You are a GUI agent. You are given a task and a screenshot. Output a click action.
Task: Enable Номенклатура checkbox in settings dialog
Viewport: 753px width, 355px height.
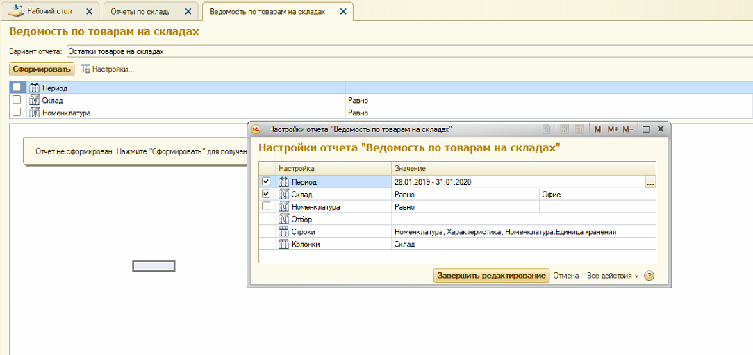pos(266,206)
